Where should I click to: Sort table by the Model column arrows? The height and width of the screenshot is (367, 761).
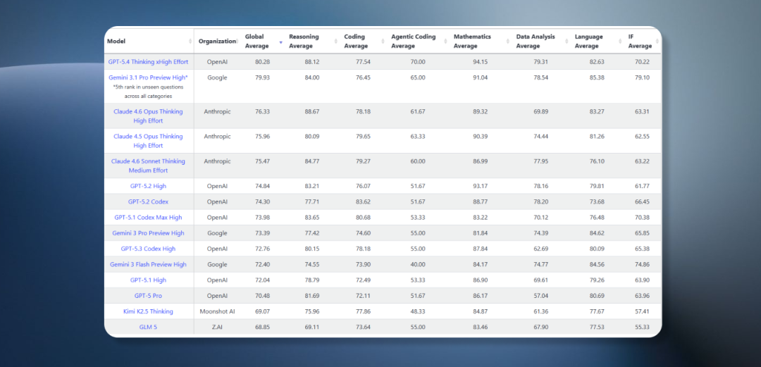[190, 42]
